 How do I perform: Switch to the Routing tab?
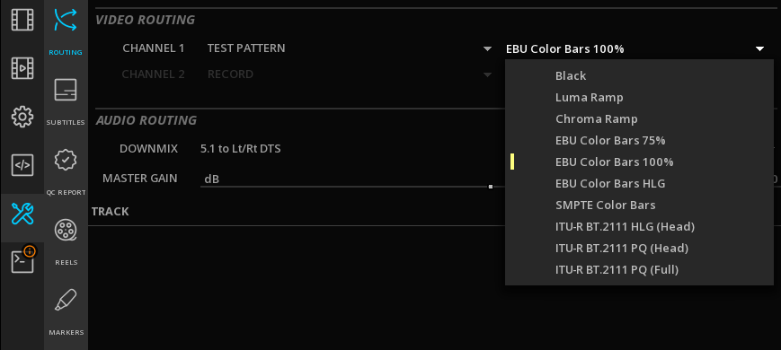(x=66, y=31)
